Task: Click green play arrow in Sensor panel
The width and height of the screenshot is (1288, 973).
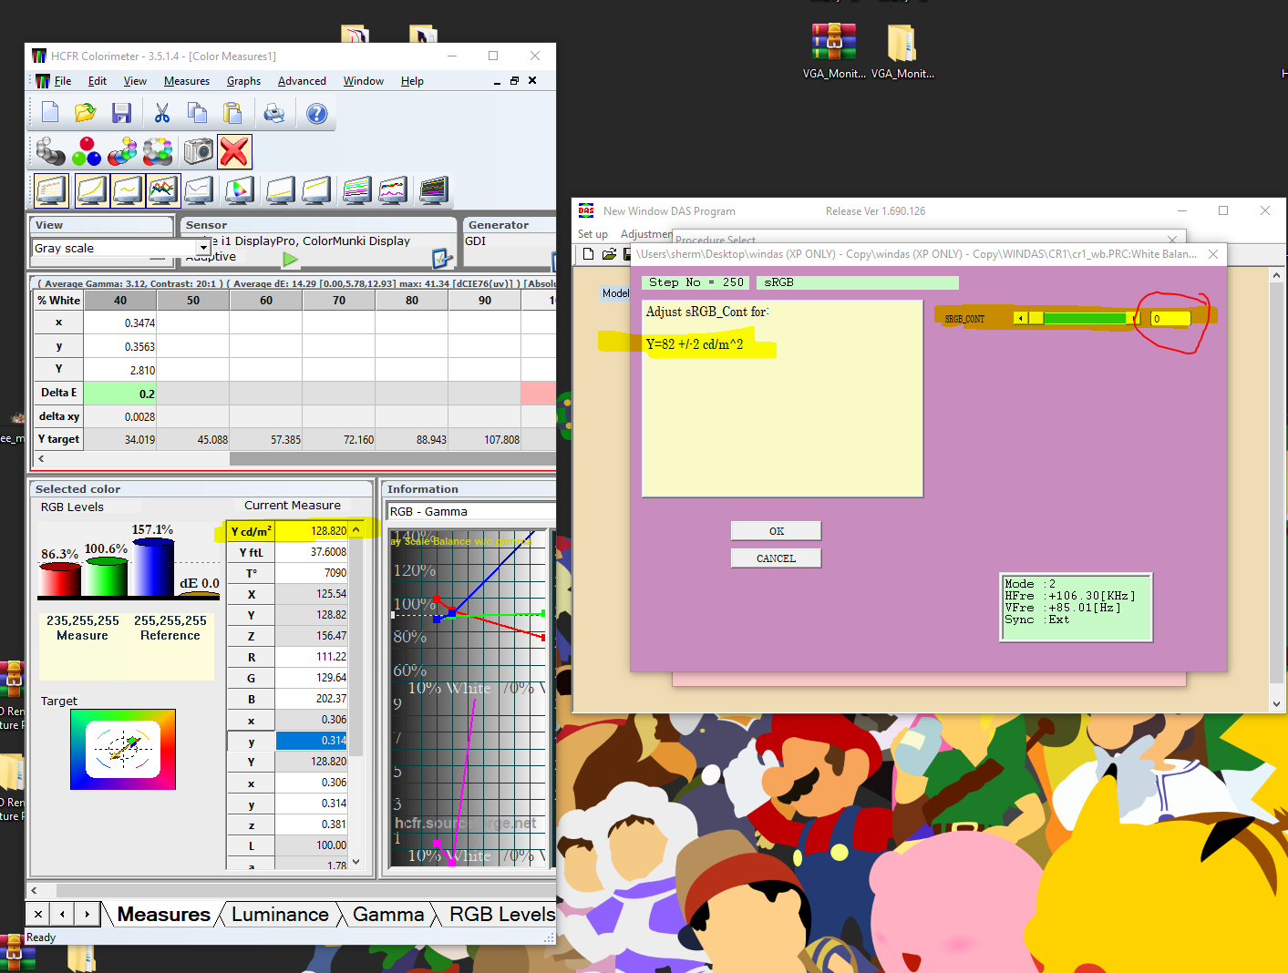Action: 290,260
